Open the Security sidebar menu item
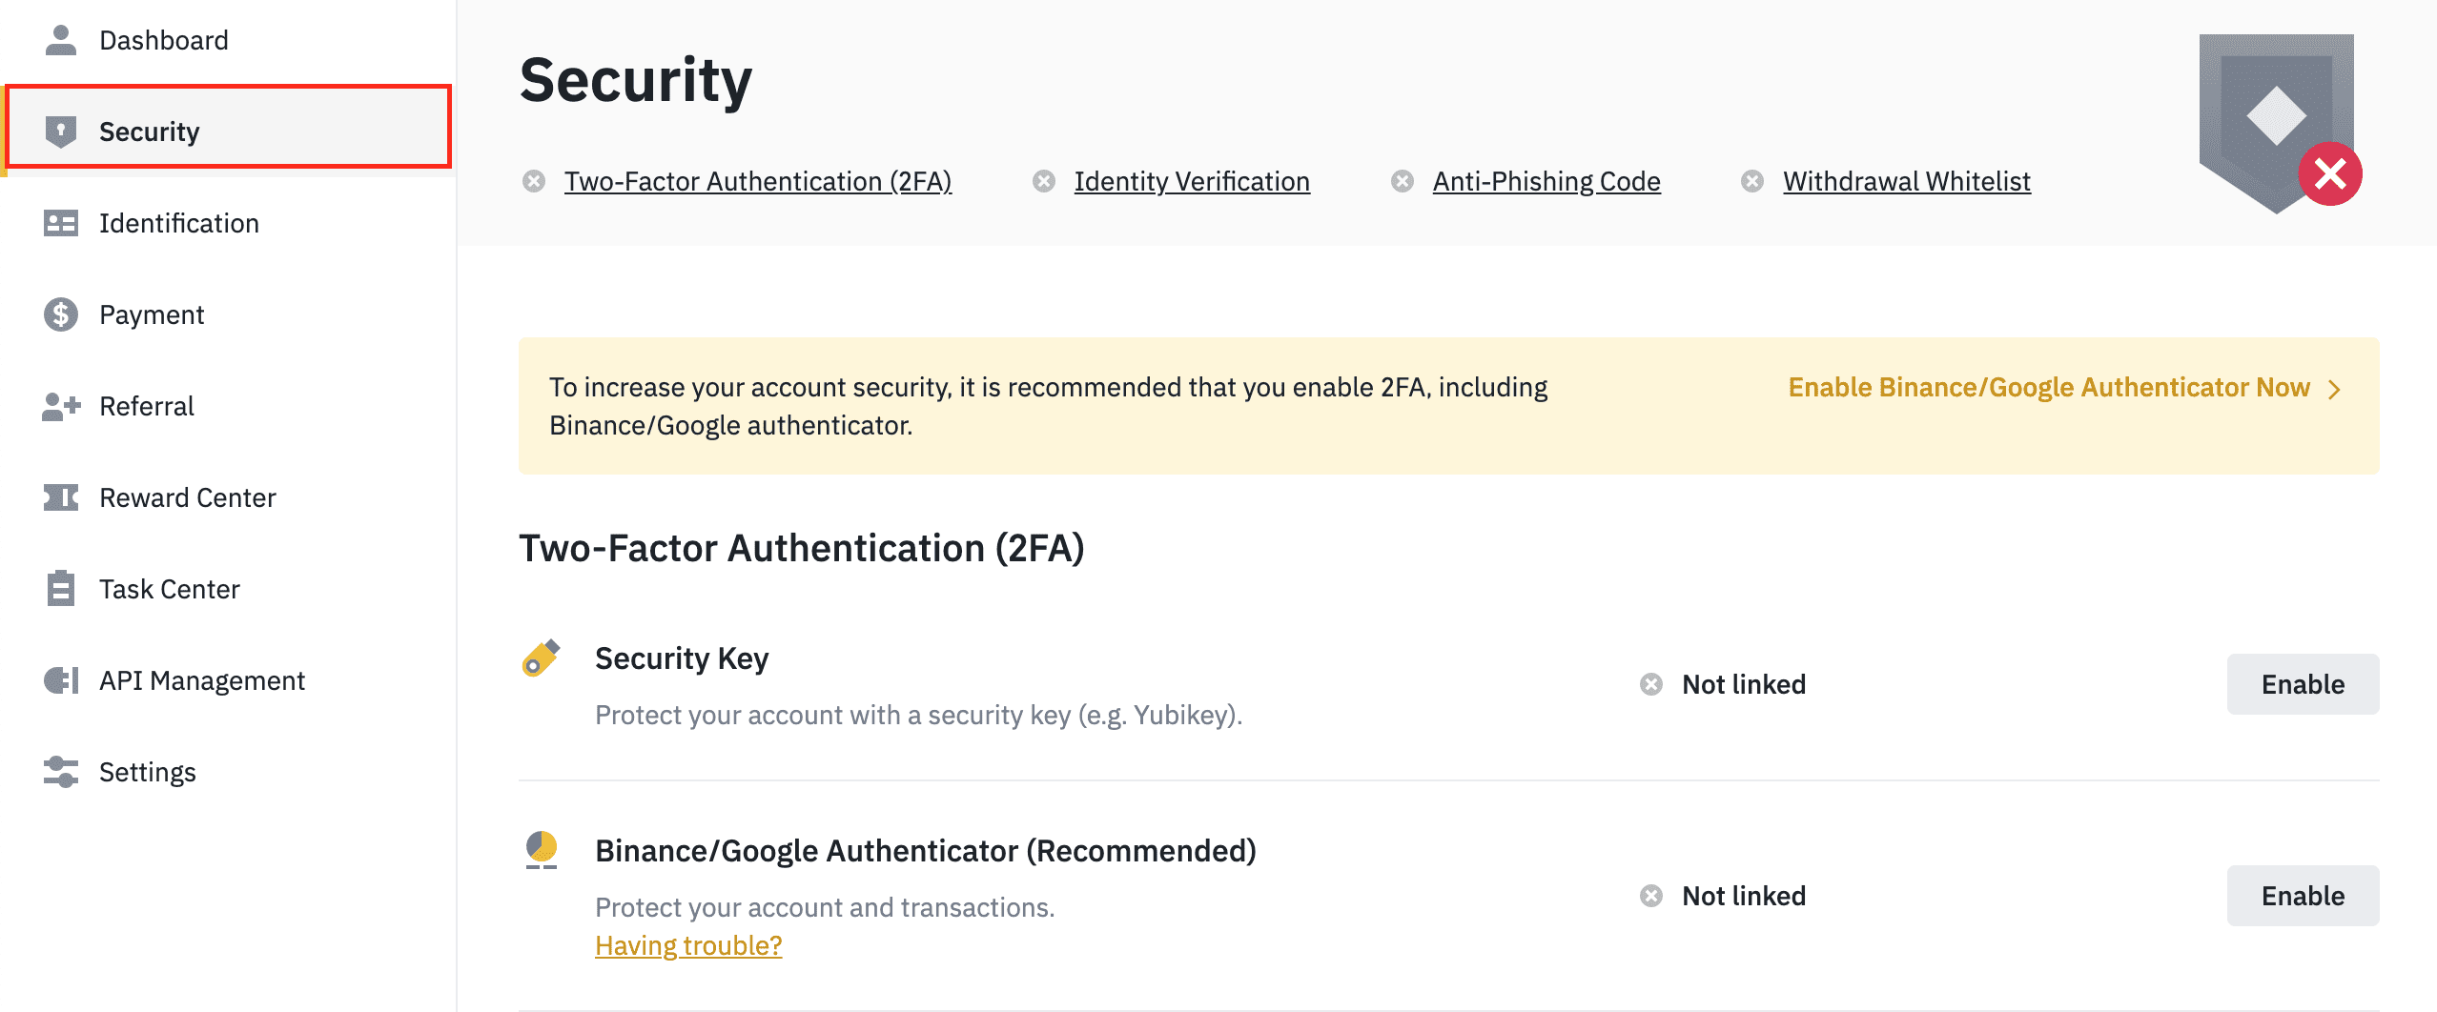Image resolution: width=2437 pixels, height=1012 pixels. [150, 132]
